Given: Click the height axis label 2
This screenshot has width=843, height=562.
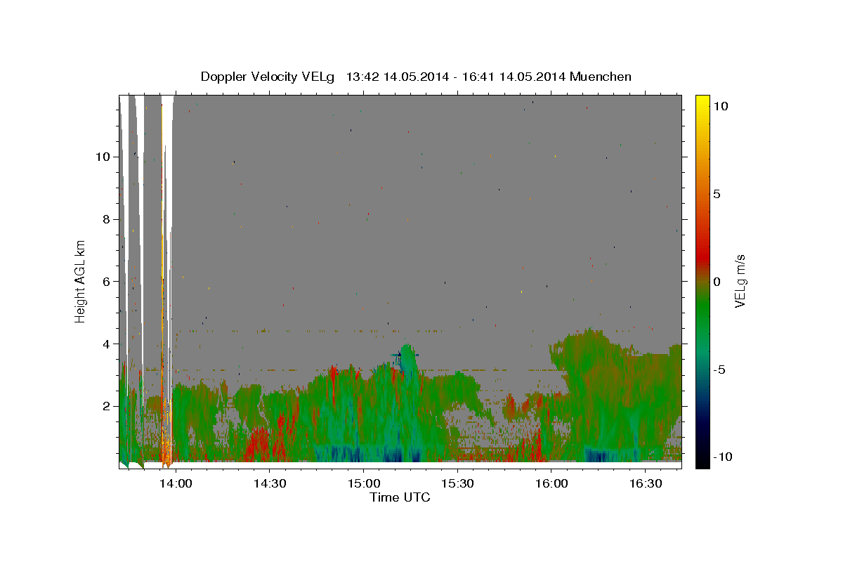Looking at the screenshot, I should click(105, 406).
